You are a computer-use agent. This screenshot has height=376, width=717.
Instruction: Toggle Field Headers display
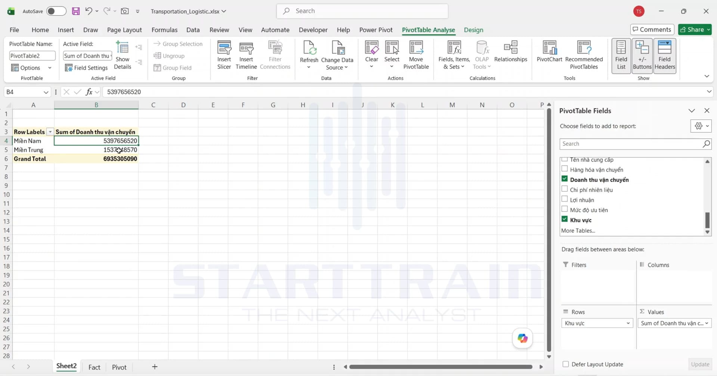(665, 55)
